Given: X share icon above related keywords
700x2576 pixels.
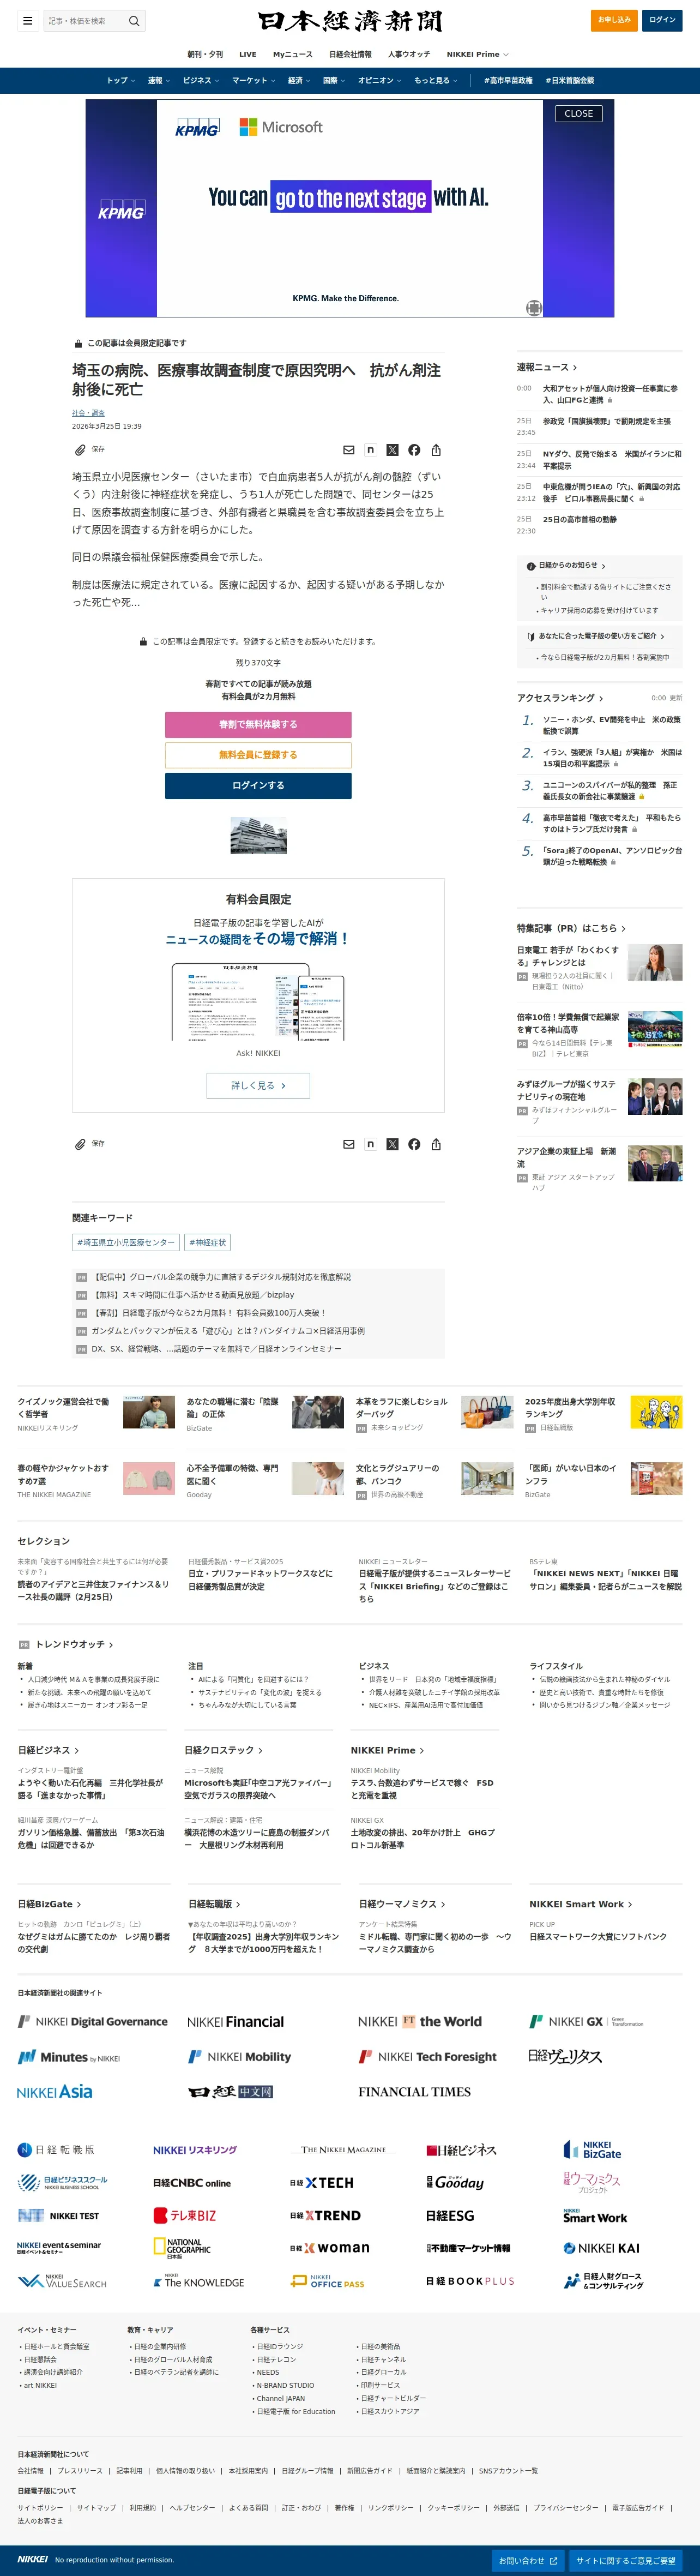Looking at the screenshot, I should [392, 1144].
